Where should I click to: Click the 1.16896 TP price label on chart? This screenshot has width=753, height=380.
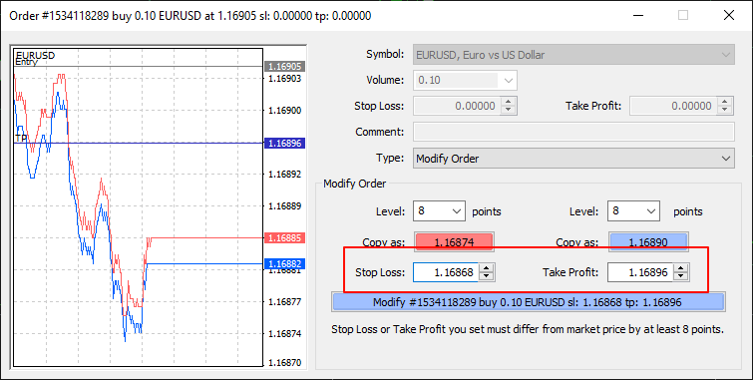pyautogui.click(x=285, y=144)
